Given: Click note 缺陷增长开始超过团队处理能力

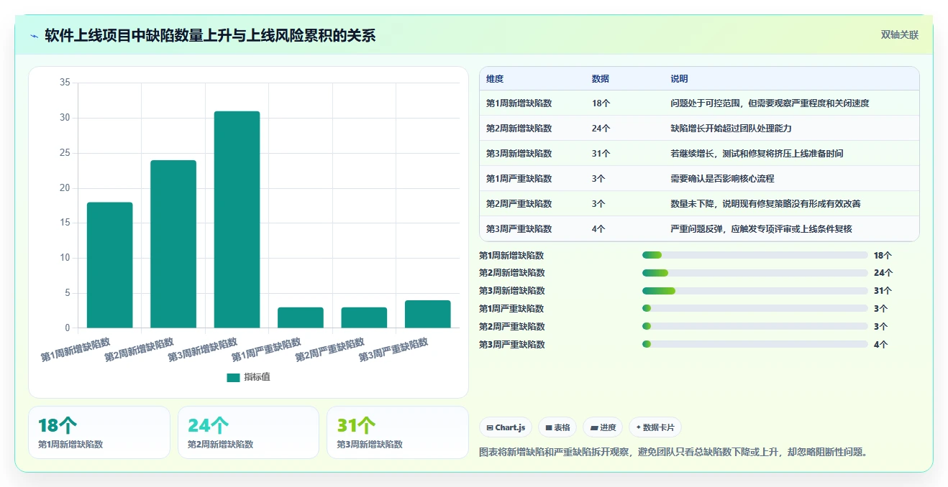Looking at the screenshot, I should click(731, 129).
